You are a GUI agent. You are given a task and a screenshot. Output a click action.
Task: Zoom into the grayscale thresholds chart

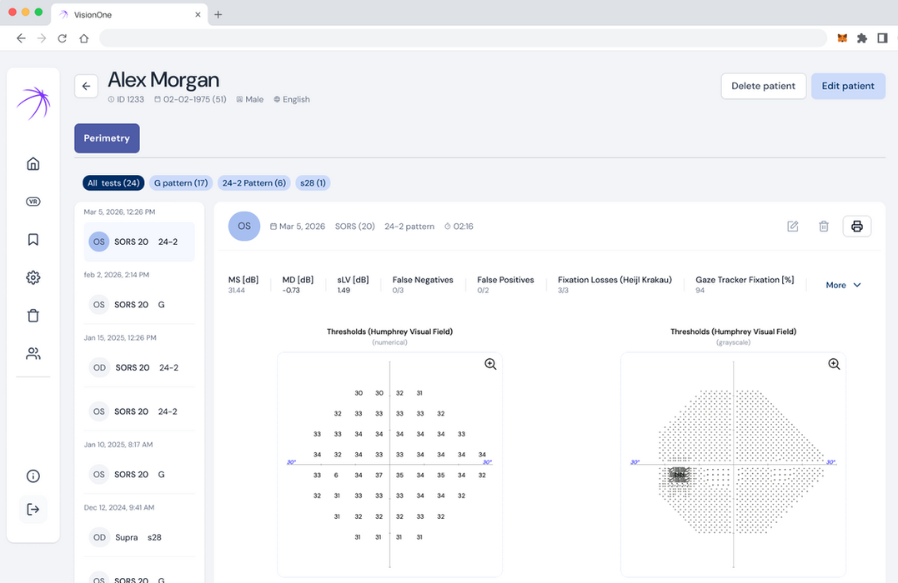point(834,365)
